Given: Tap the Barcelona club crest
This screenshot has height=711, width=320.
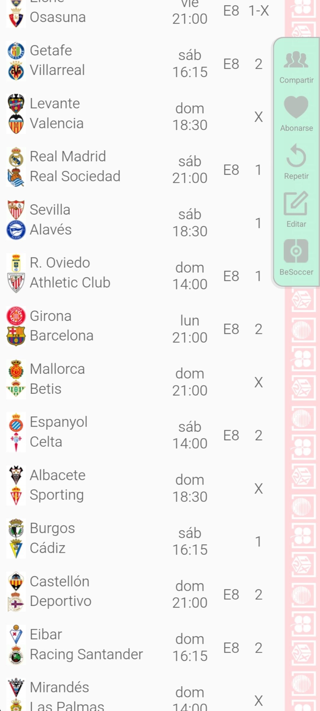Looking at the screenshot, I should [x=16, y=336].
